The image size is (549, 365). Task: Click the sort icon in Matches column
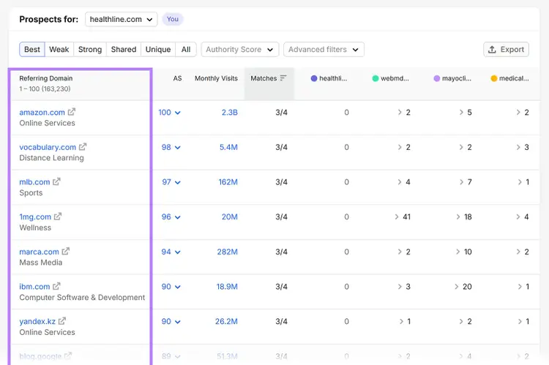[x=283, y=78]
